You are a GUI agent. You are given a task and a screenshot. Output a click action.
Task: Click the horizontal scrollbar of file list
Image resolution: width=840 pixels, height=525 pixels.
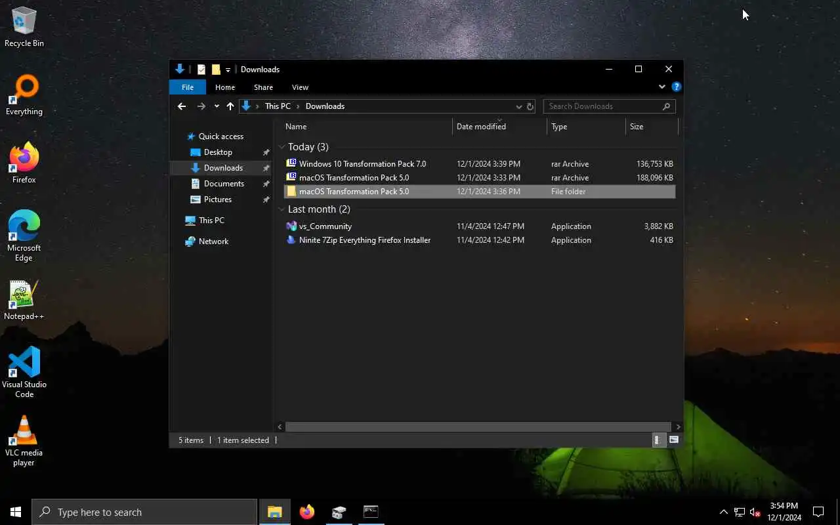click(x=478, y=427)
